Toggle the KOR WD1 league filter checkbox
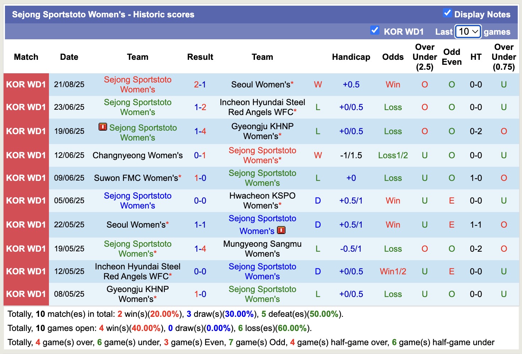The width and height of the screenshot is (522, 354). (x=375, y=30)
